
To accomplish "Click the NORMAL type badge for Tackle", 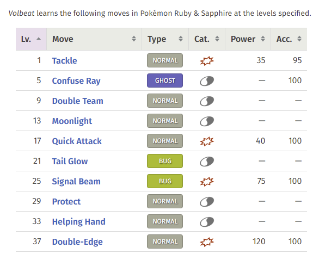I will pos(165,60).
